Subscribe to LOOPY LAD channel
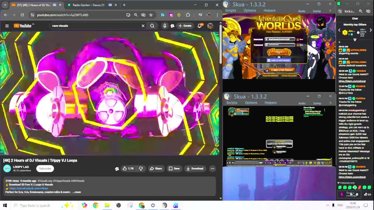 (45, 168)
